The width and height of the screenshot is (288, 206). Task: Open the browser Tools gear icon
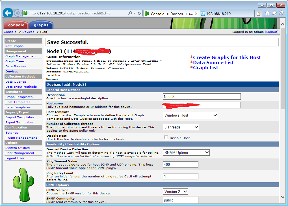281,13
